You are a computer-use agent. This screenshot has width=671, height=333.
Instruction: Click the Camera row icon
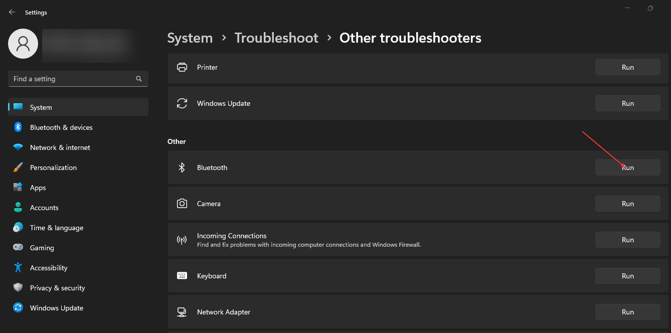182,204
